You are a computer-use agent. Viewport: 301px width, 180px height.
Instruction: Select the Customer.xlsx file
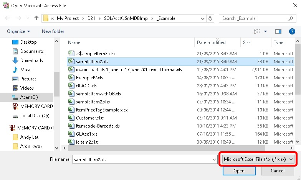90,118
